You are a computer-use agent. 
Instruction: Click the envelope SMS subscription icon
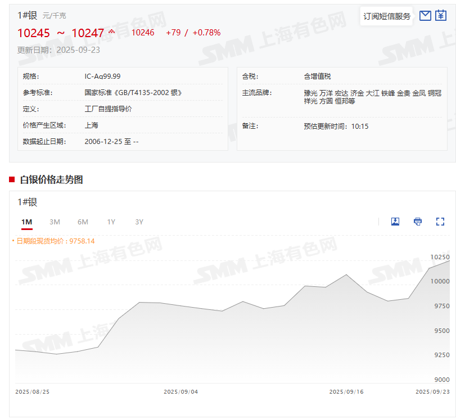(425, 16)
